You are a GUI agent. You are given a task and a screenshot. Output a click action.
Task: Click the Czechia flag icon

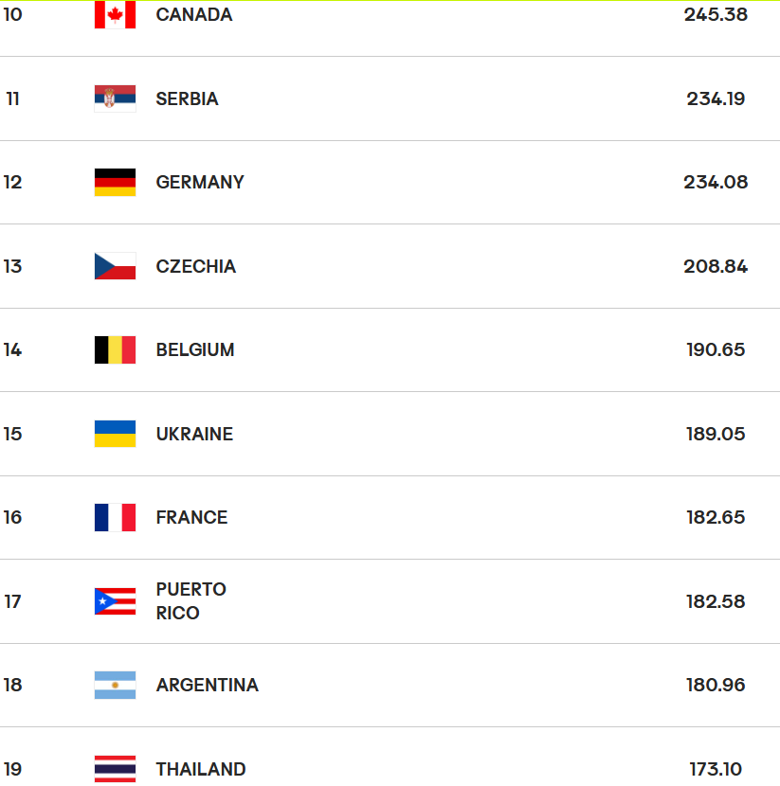point(115,266)
